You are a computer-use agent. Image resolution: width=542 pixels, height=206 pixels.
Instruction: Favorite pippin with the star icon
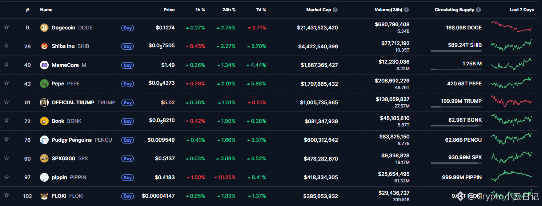click(7, 177)
